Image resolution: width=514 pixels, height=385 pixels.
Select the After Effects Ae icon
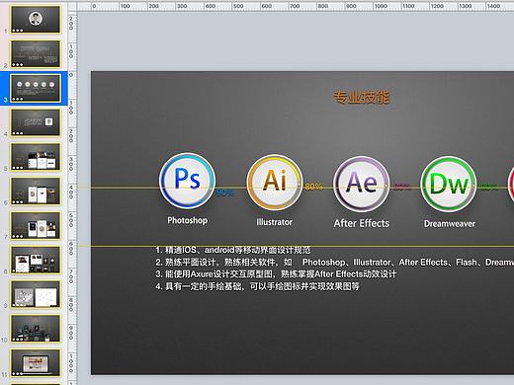(x=362, y=184)
